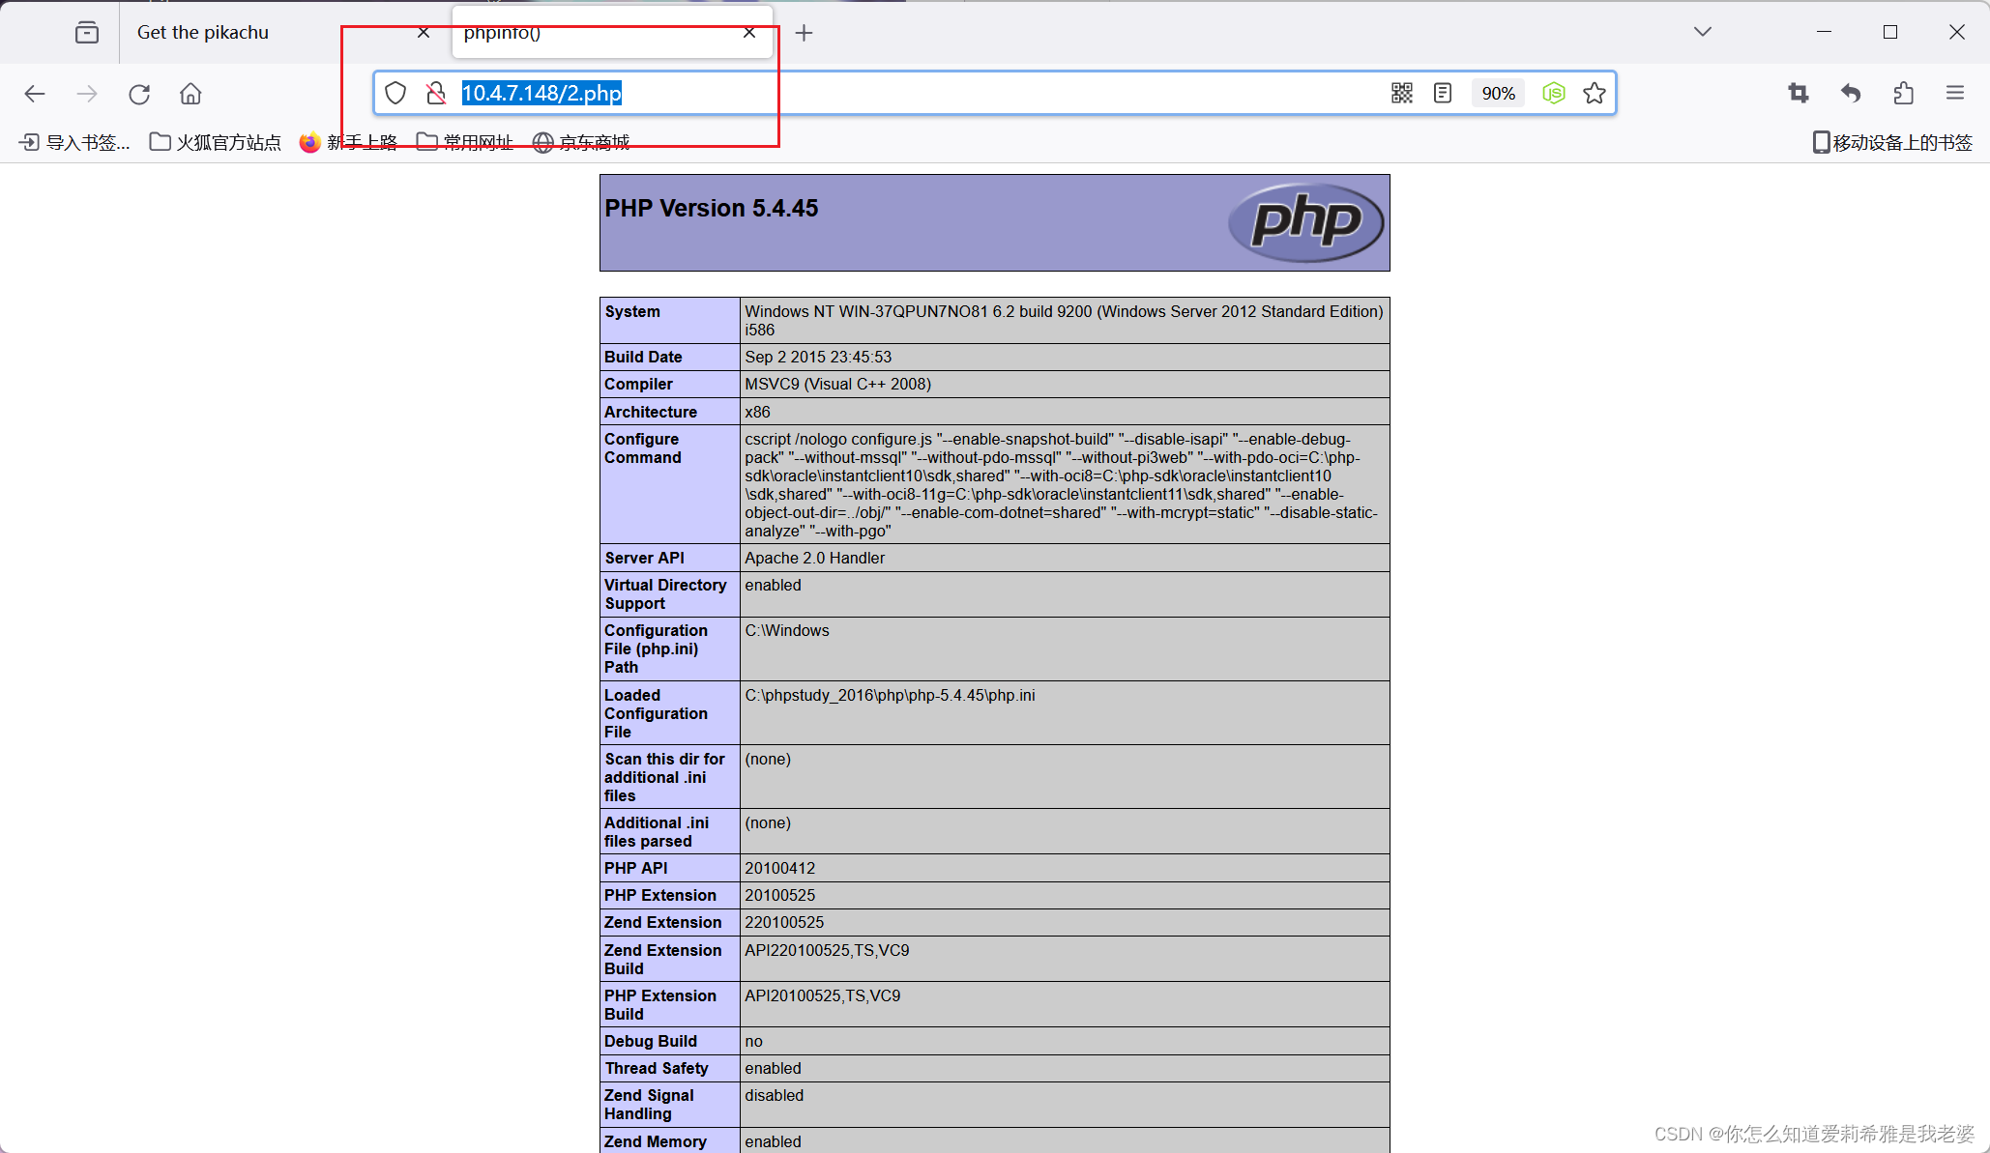
Task: Click the Thread Safety label
Action: (657, 1068)
